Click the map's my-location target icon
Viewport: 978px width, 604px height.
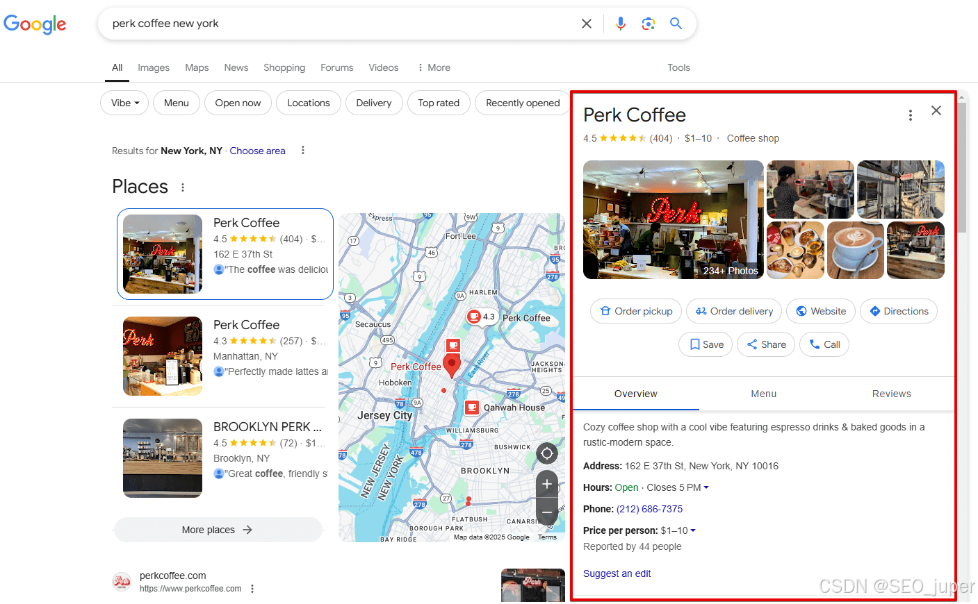point(547,453)
